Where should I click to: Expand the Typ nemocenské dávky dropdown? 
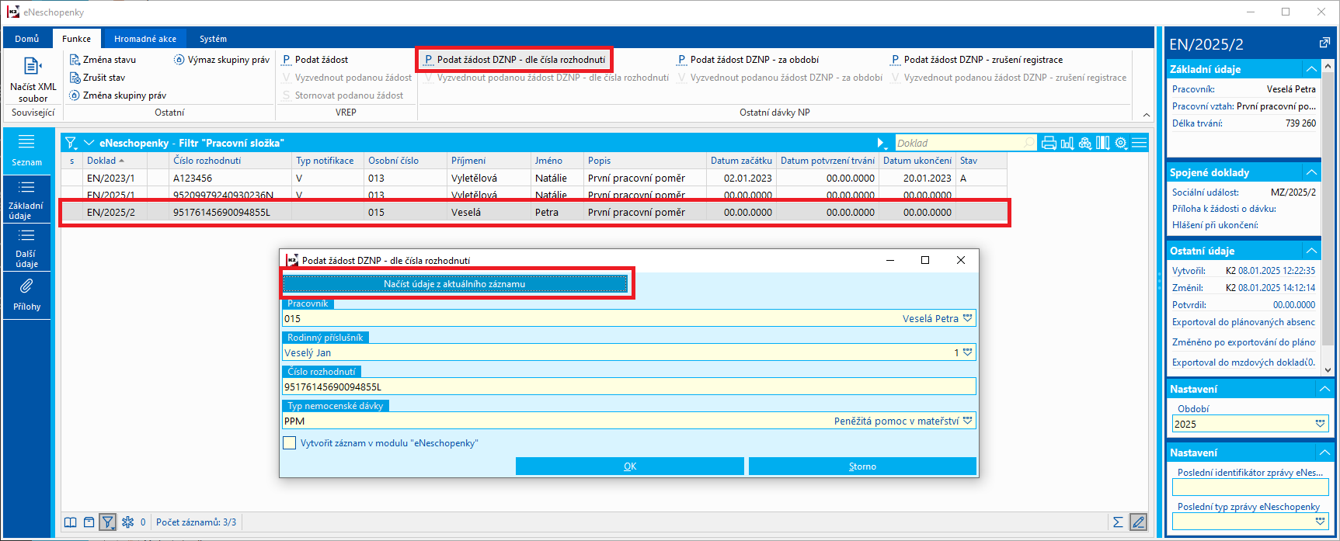pyautogui.click(x=967, y=421)
